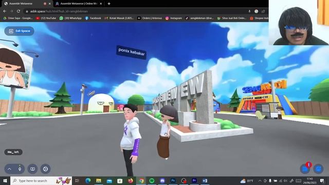This screenshot has width=329, height=185.
Task: Expand the chevron next to the microphone
Action: (9, 169)
